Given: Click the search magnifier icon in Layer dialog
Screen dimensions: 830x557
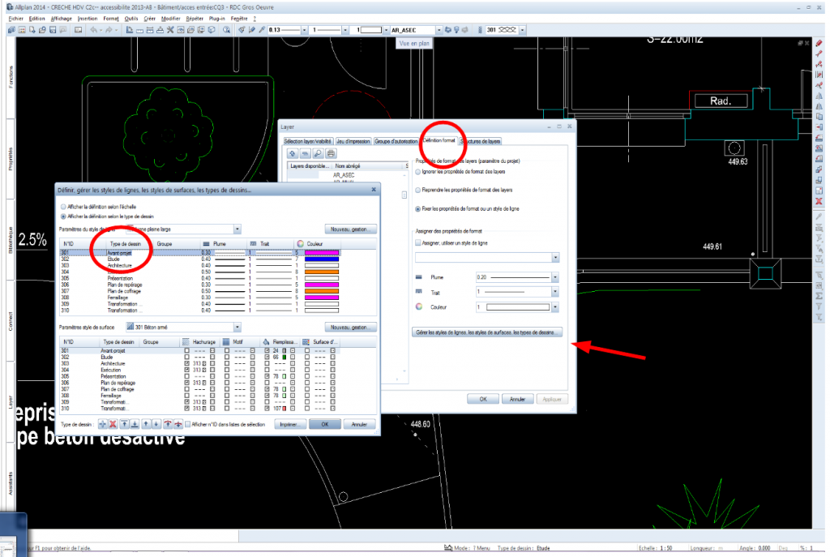Looking at the screenshot, I should tap(318, 153).
